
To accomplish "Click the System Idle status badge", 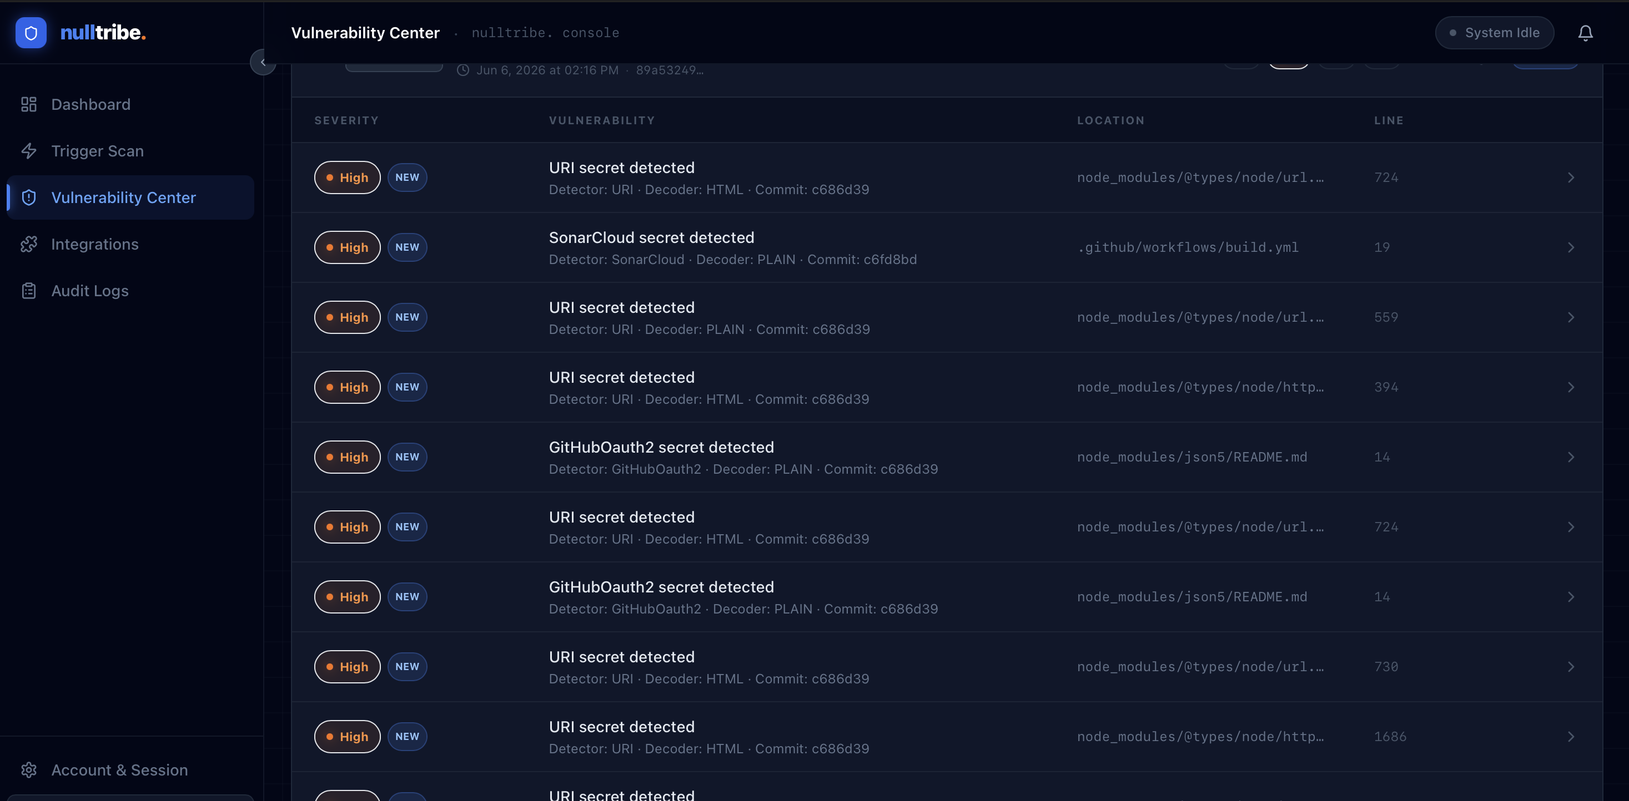I will pyautogui.click(x=1494, y=33).
